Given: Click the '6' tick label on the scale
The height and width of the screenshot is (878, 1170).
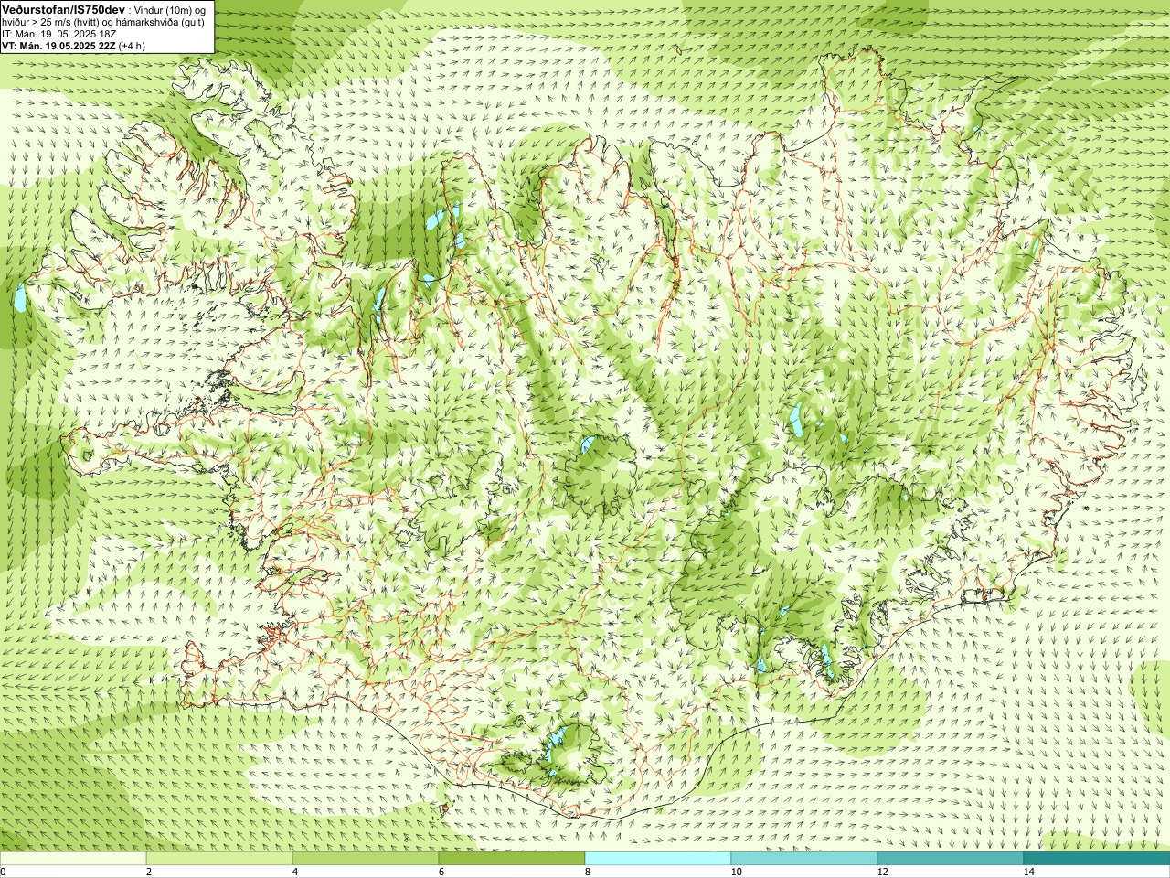Looking at the screenshot, I should [x=441, y=872].
